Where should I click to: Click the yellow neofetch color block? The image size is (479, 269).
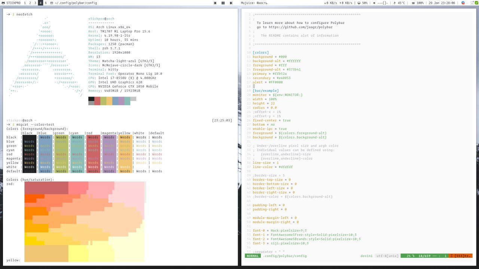pos(109,101)
